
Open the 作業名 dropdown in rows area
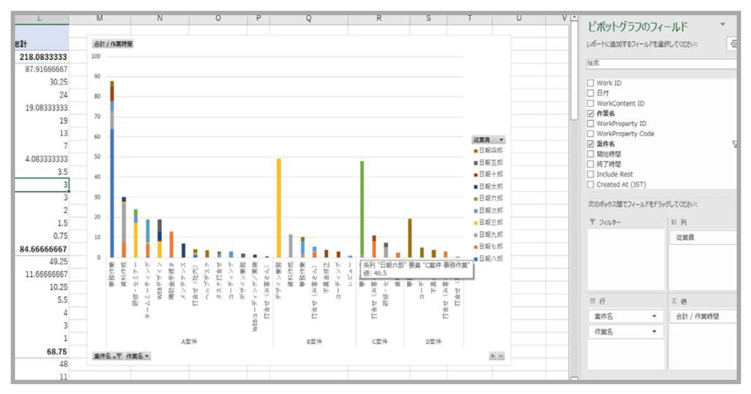tap(654, 332)
